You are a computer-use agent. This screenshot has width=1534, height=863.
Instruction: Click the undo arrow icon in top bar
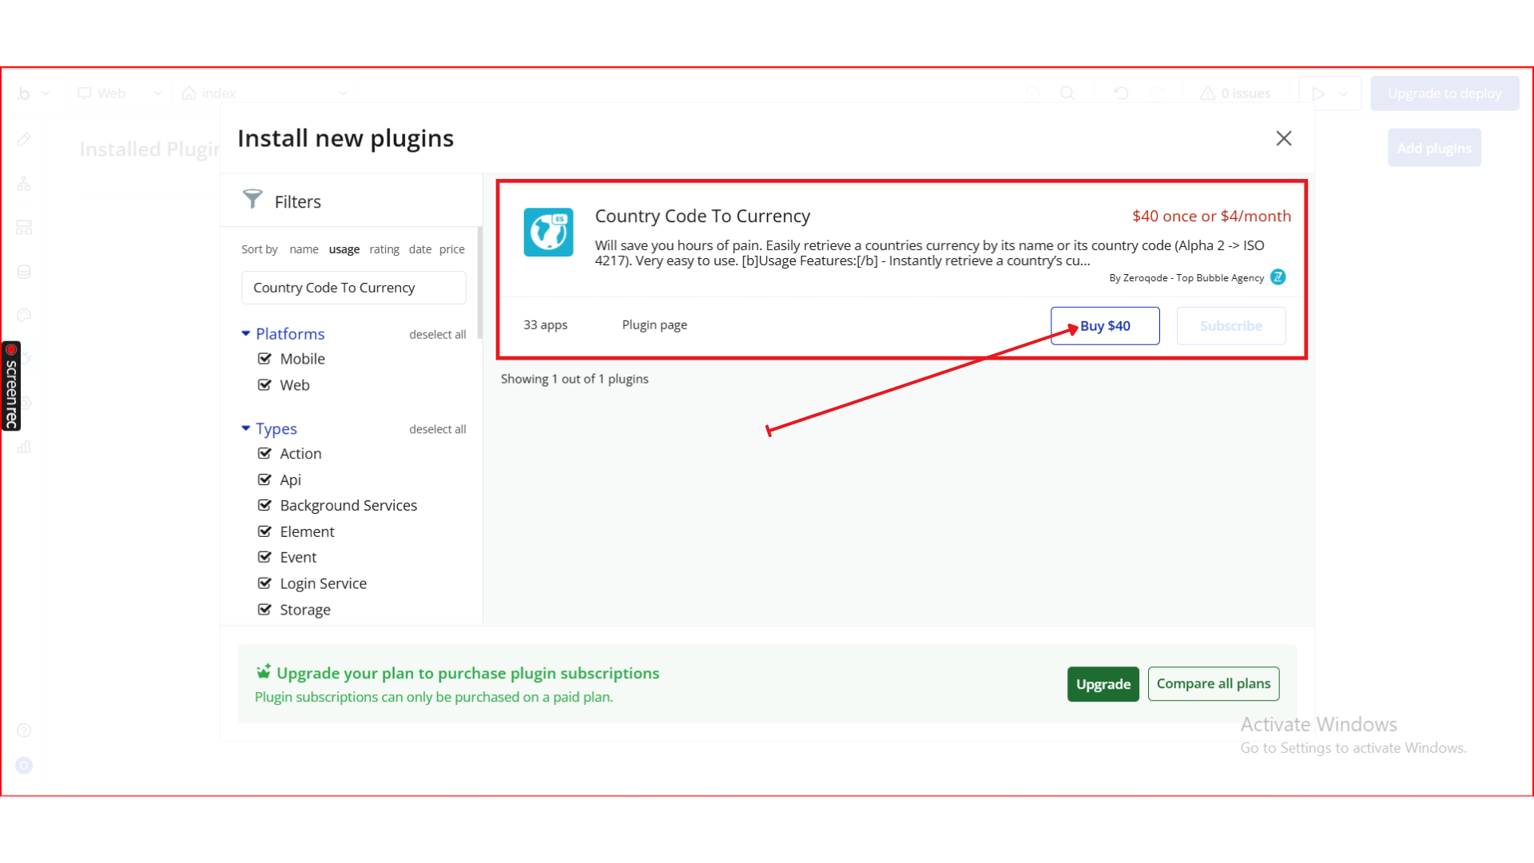point(1121,93)
